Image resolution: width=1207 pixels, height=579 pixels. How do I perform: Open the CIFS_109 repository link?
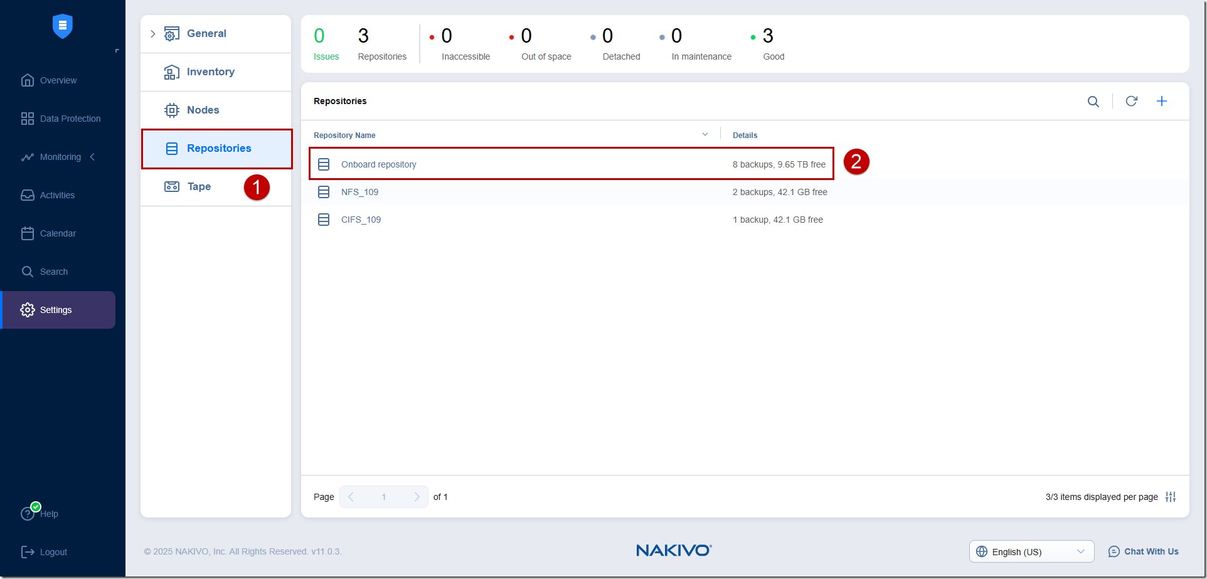click(x=361, y=220)
